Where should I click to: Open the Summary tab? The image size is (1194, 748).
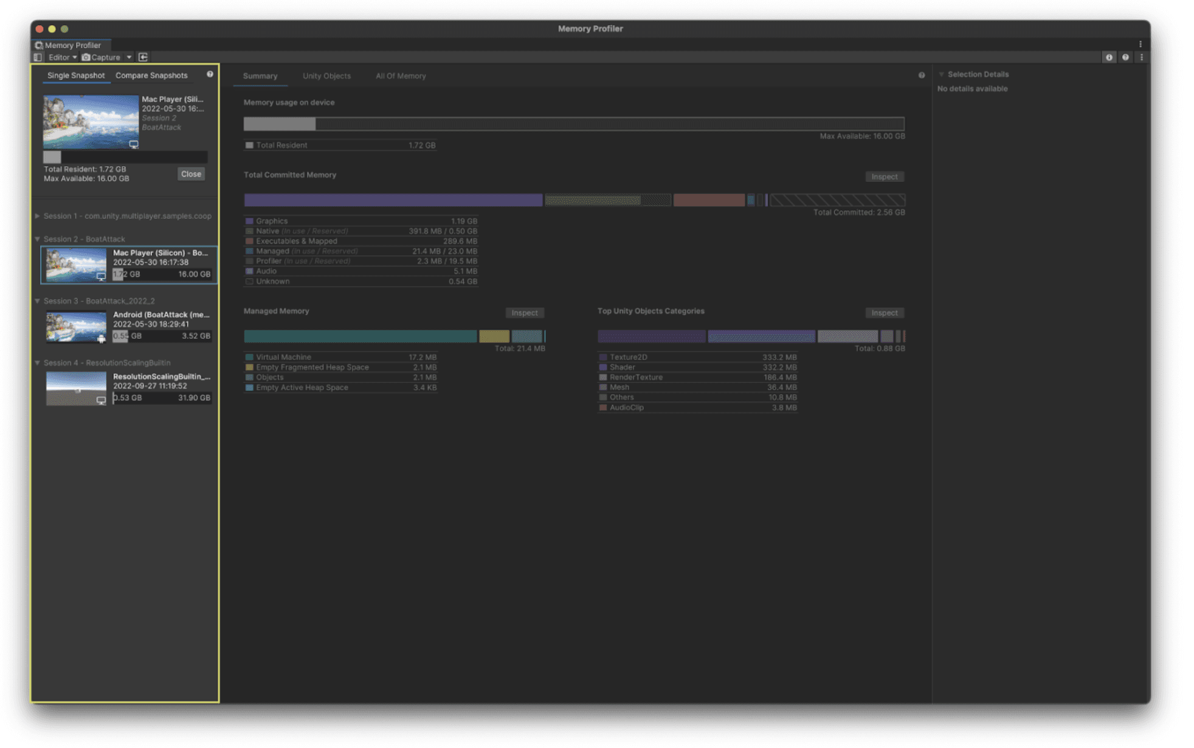[260, 76]
